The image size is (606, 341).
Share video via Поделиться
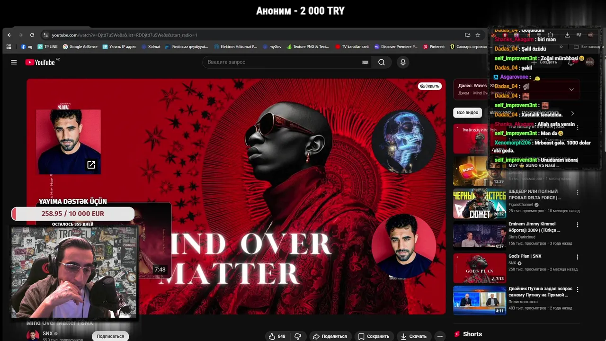click(x=330, y=336)
